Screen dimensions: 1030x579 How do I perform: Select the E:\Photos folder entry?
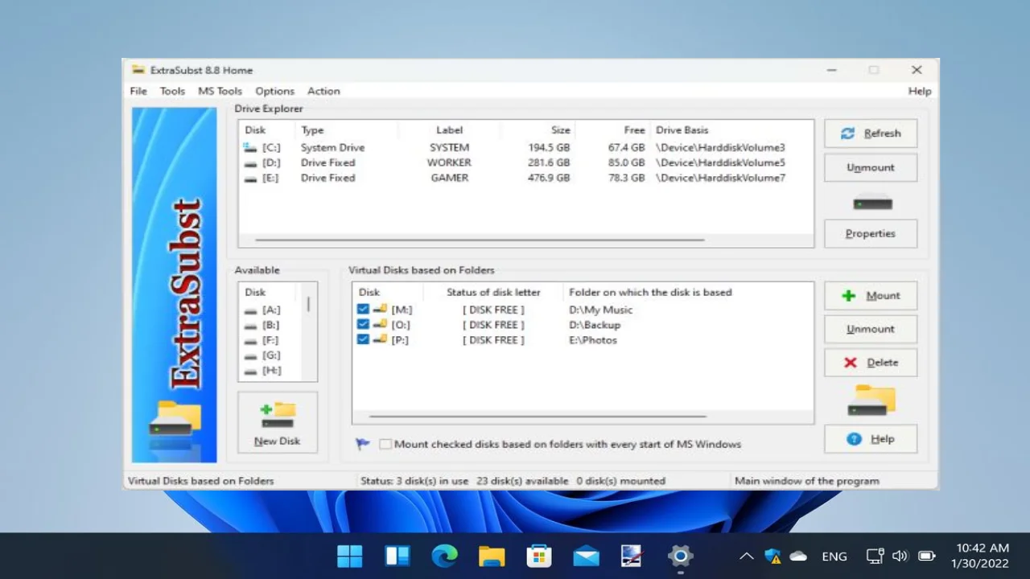[x=593, y=340]
